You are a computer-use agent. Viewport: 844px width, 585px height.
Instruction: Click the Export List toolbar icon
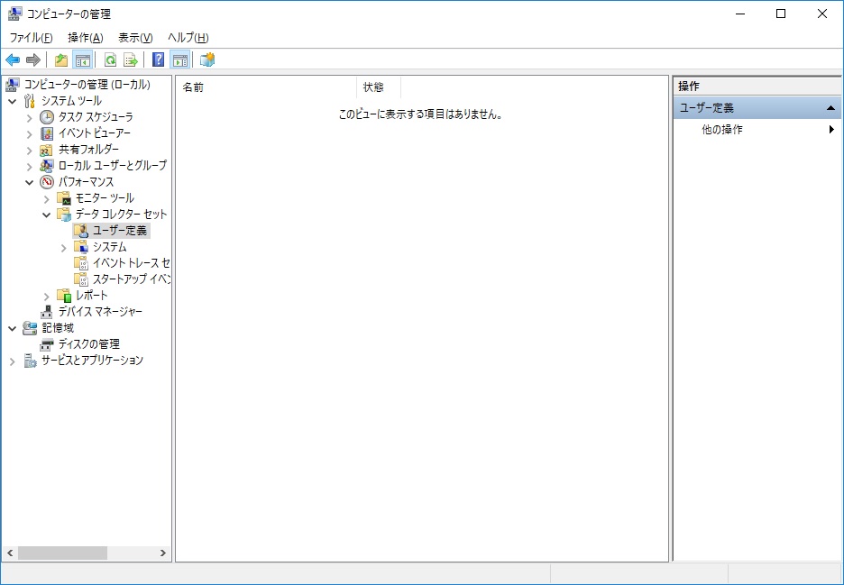tap(131, 60)
